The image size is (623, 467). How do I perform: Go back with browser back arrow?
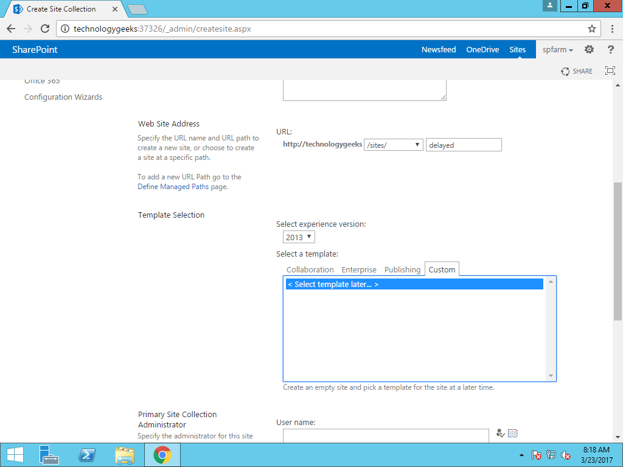[x=11, y=29]
